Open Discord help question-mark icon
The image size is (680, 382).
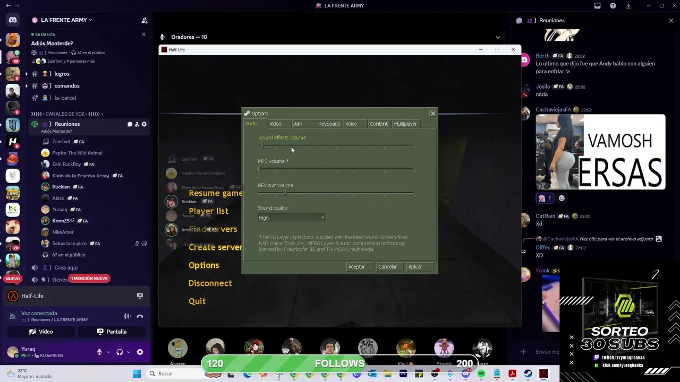(613, 6)
